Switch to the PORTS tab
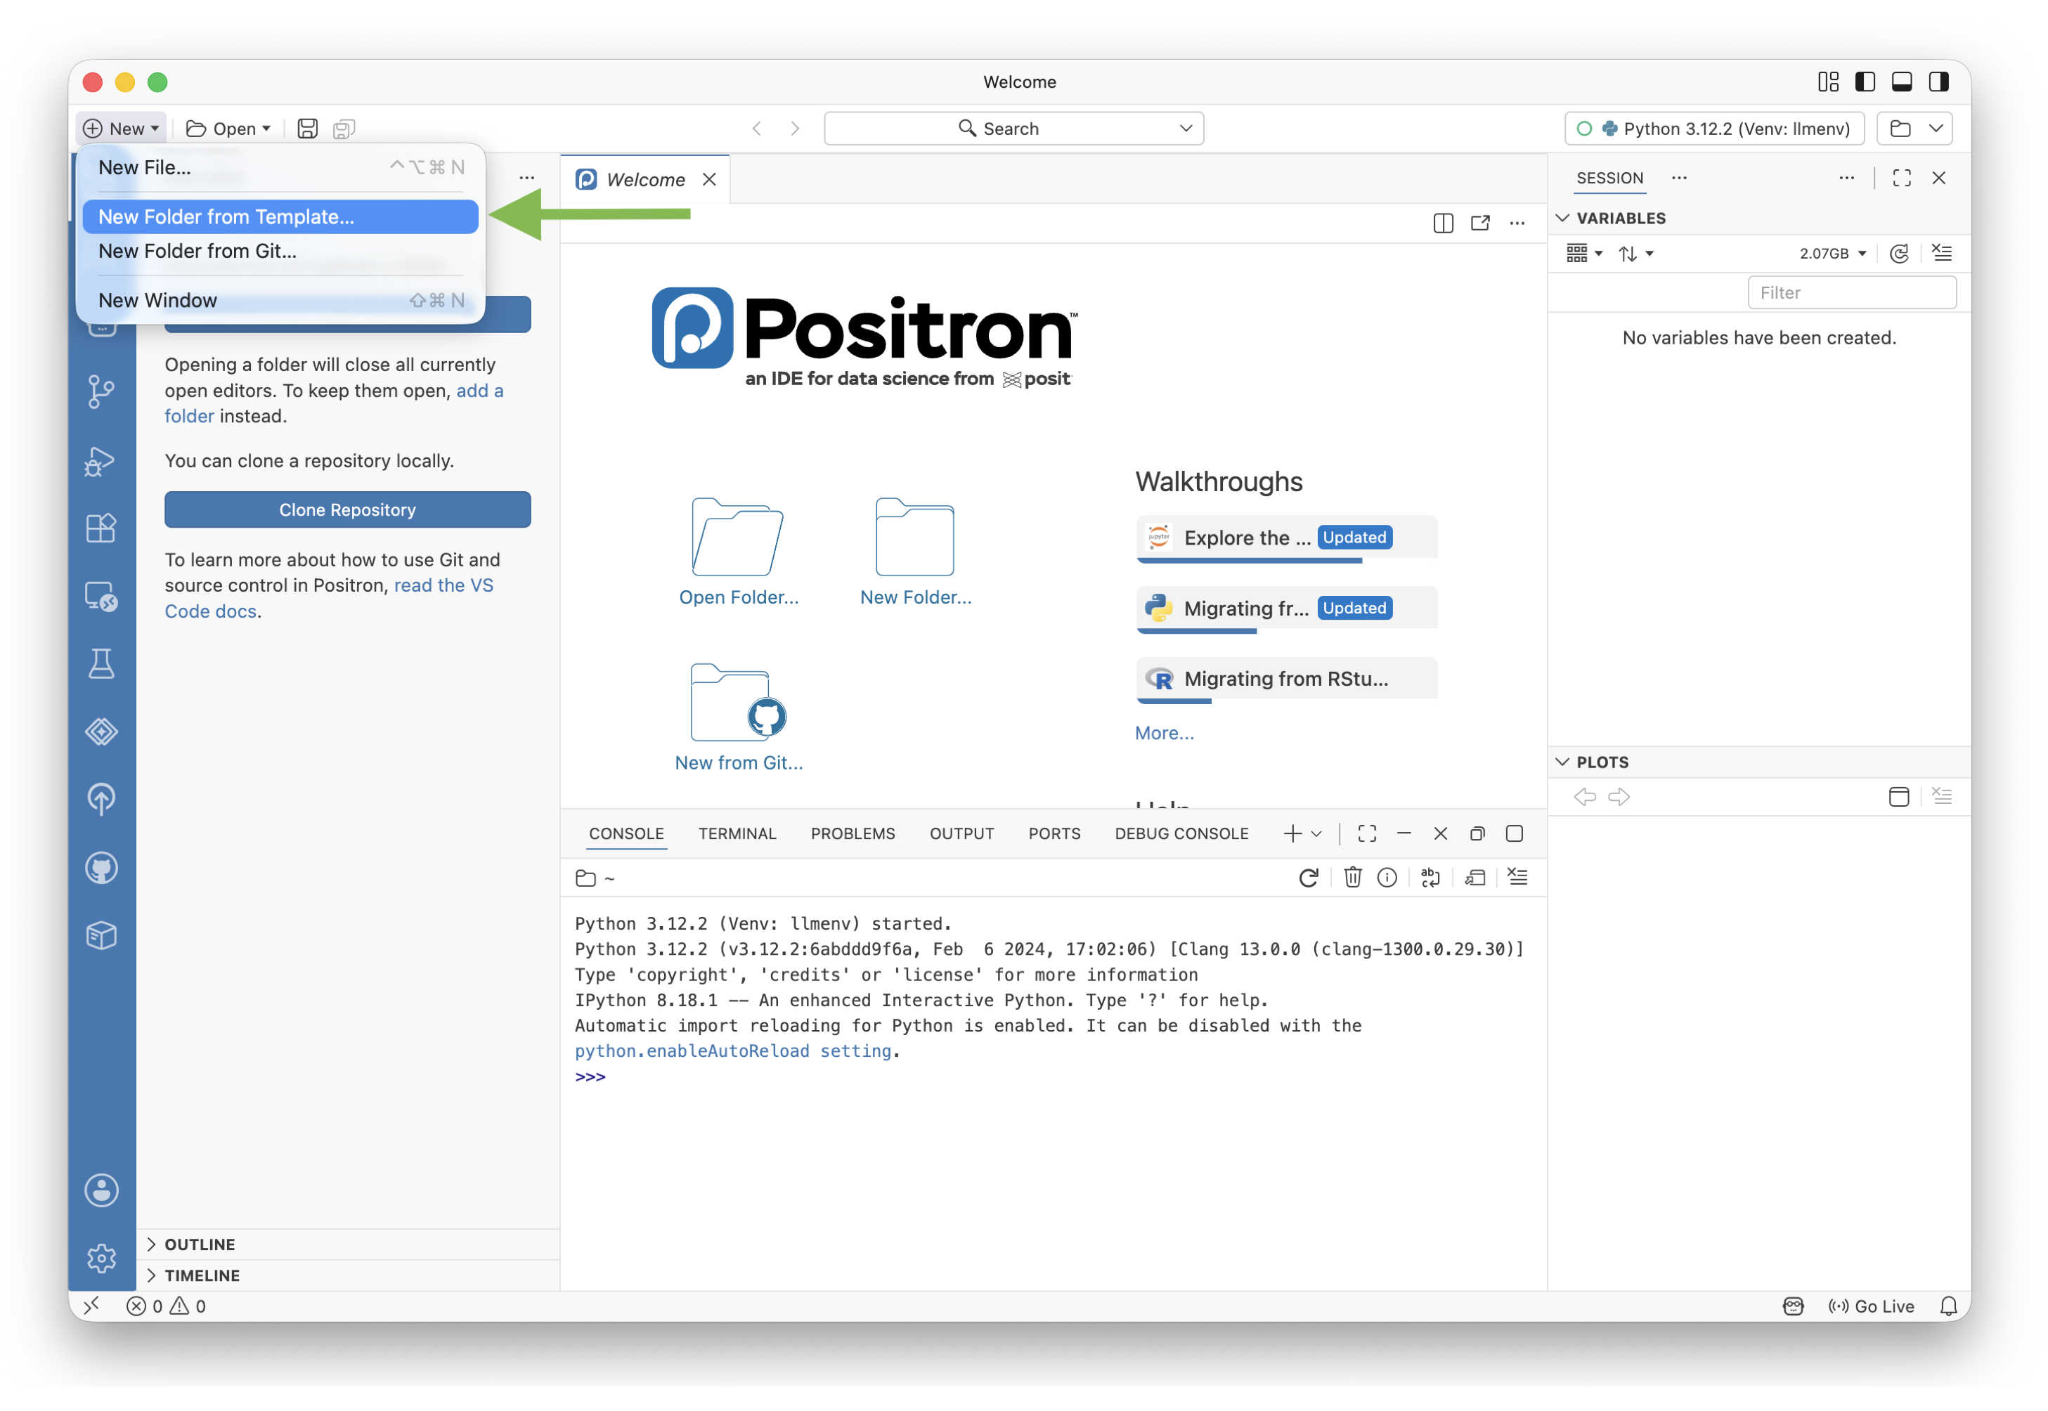The height and width of the screenshot is (1411, 2048). [1054, 833]
